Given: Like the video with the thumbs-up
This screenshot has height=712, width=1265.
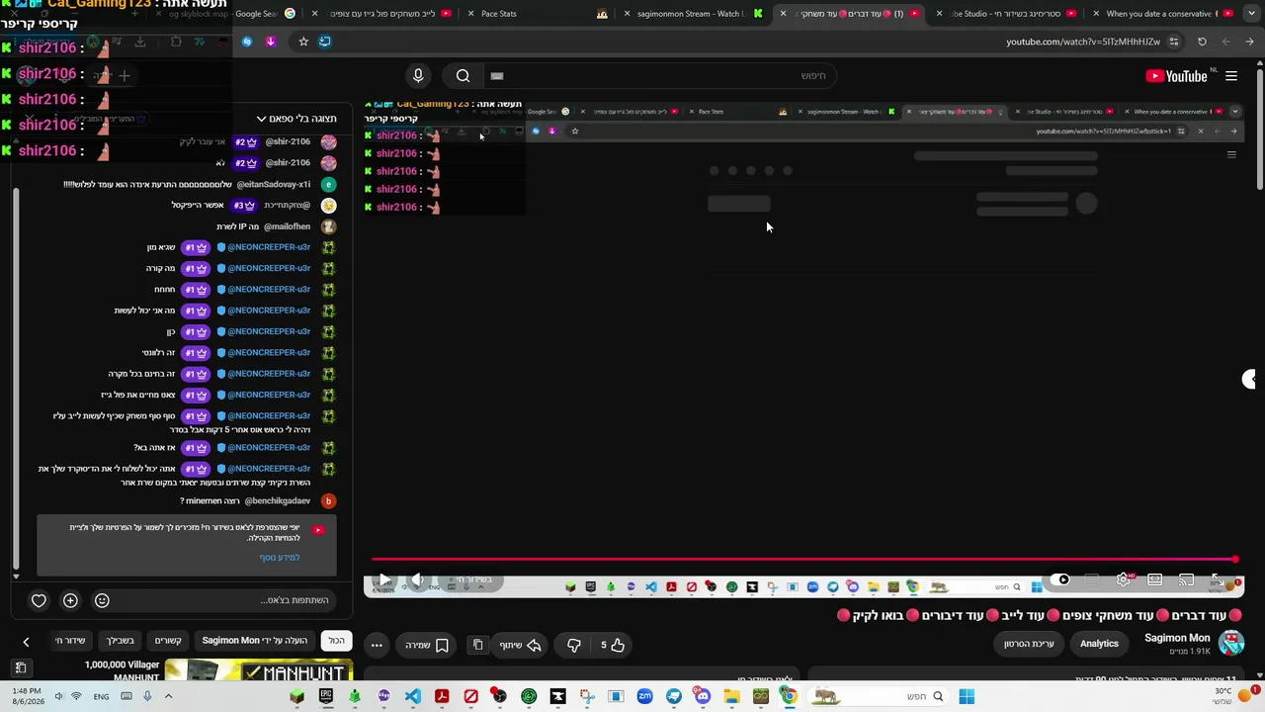Looking at the screenshot, I should (x=613, y=645).
